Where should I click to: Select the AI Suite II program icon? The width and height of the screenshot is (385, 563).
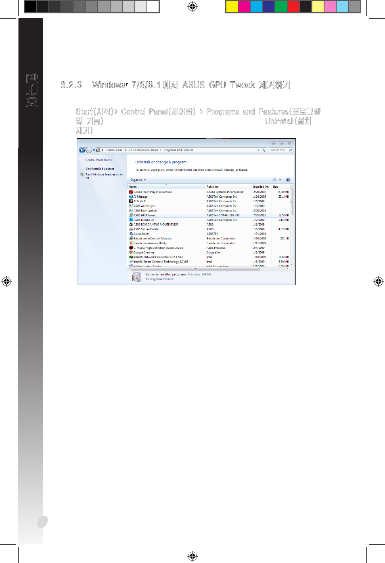coord(131,201)
